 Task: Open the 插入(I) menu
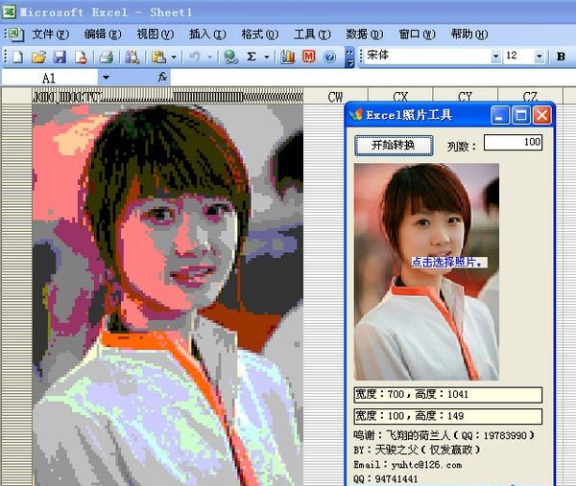(207, 35)
